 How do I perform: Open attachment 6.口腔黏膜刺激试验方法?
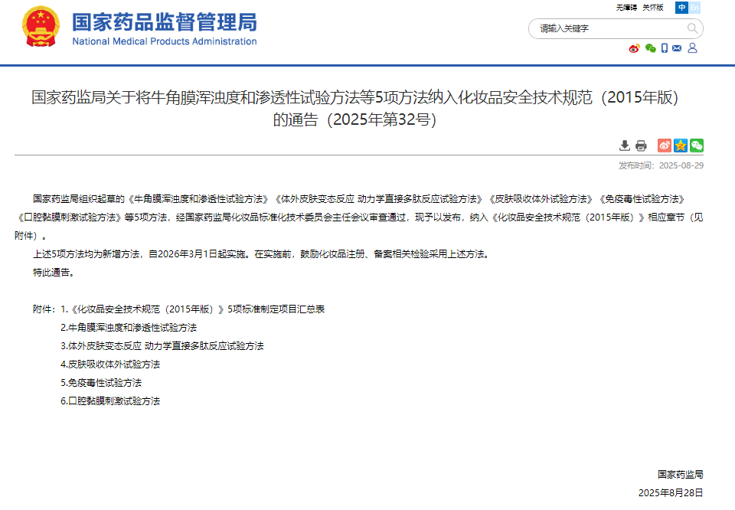pyautogui.click(x=110, y=401)
